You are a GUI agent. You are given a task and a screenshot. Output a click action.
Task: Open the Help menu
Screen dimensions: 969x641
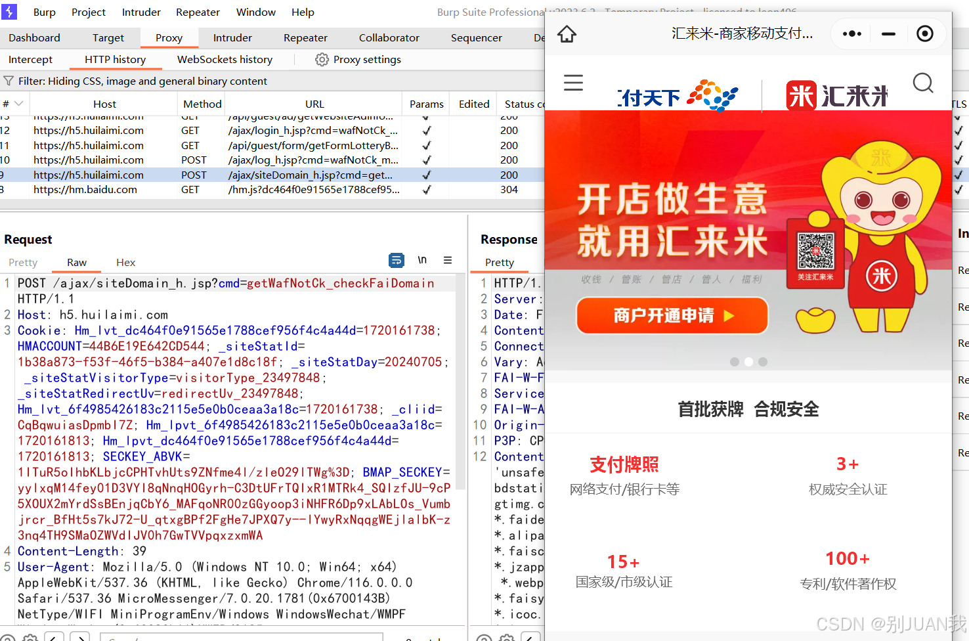303,12
